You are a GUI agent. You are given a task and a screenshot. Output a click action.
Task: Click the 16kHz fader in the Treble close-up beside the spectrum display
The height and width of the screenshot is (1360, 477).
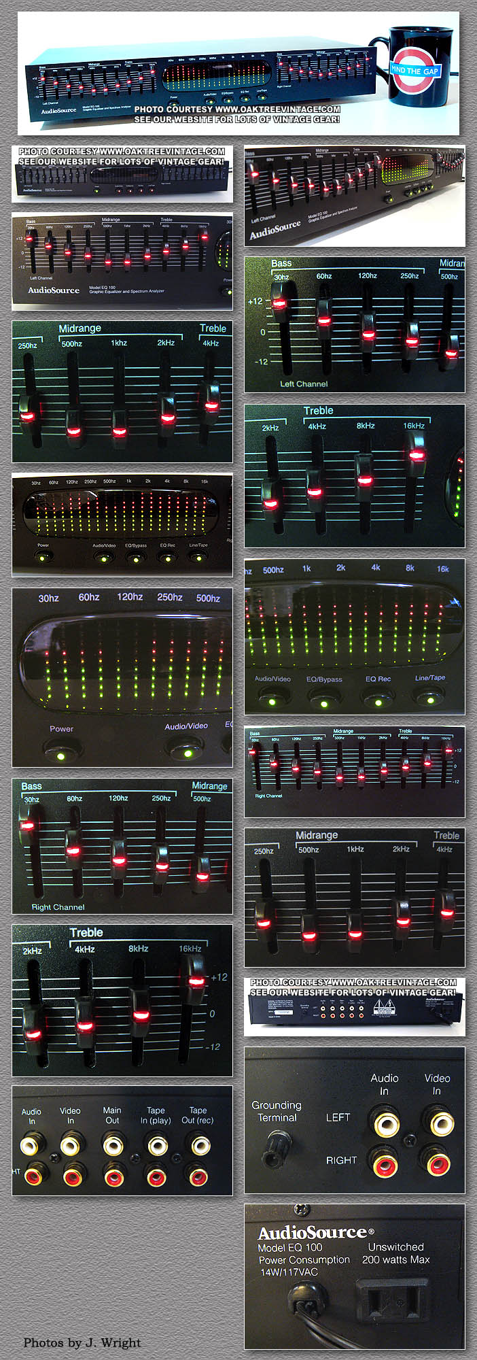coord(415,453)
